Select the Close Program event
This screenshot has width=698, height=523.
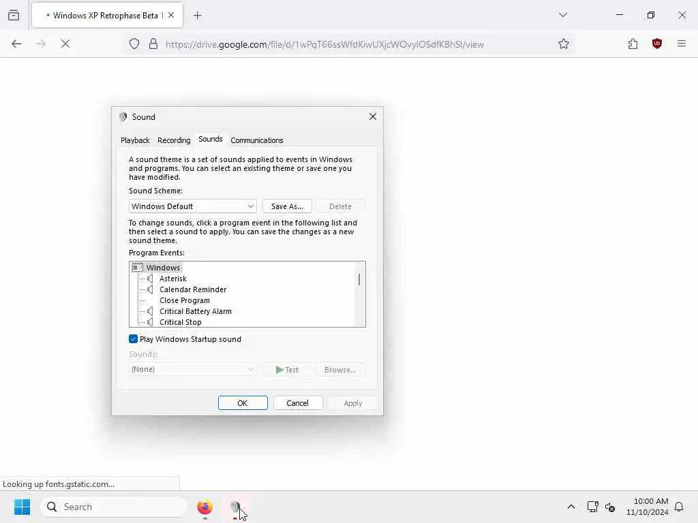[184, 300]
